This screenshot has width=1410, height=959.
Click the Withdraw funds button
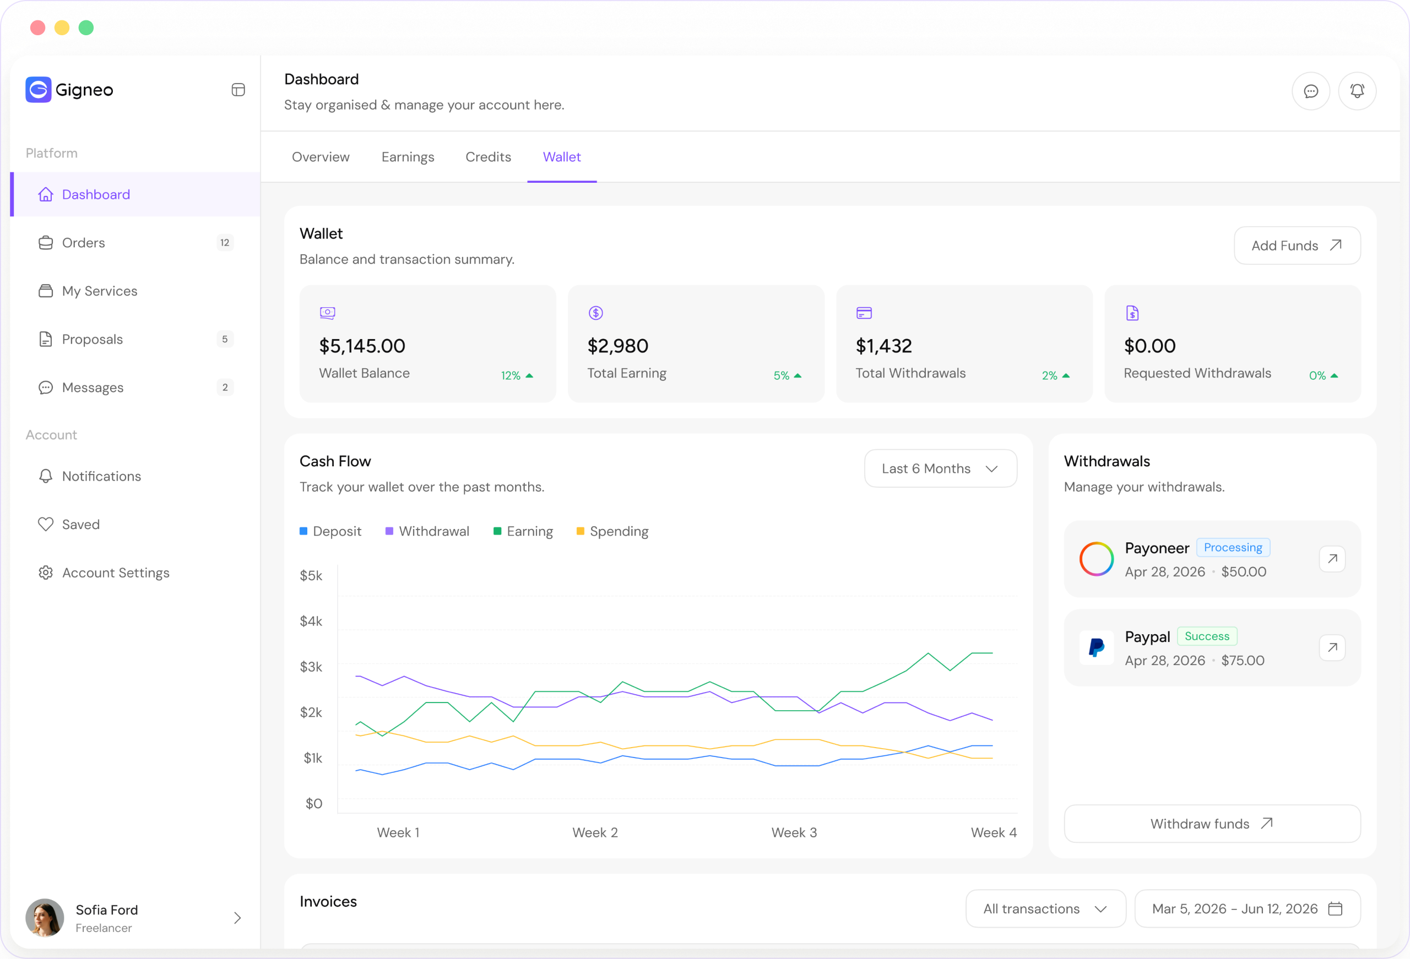click(x=1212, y=824)
